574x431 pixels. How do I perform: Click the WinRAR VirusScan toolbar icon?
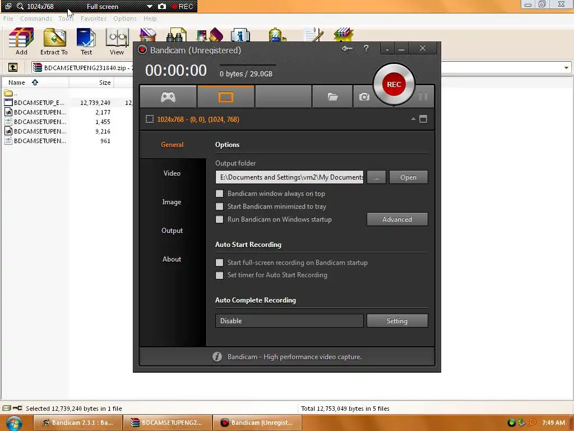pos(277,34)
